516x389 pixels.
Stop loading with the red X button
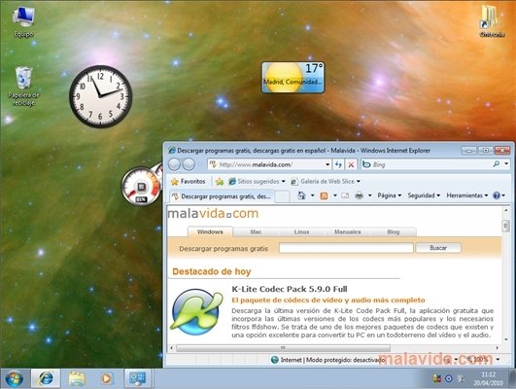click(351, 164)
